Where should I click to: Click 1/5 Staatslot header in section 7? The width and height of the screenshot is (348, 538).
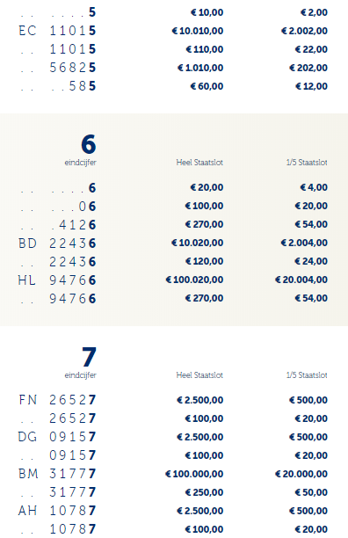pyautogui.click(x=307, y=375)
